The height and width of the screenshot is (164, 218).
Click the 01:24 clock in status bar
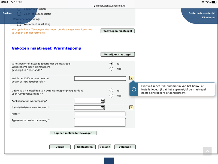[x=5, y=2]
